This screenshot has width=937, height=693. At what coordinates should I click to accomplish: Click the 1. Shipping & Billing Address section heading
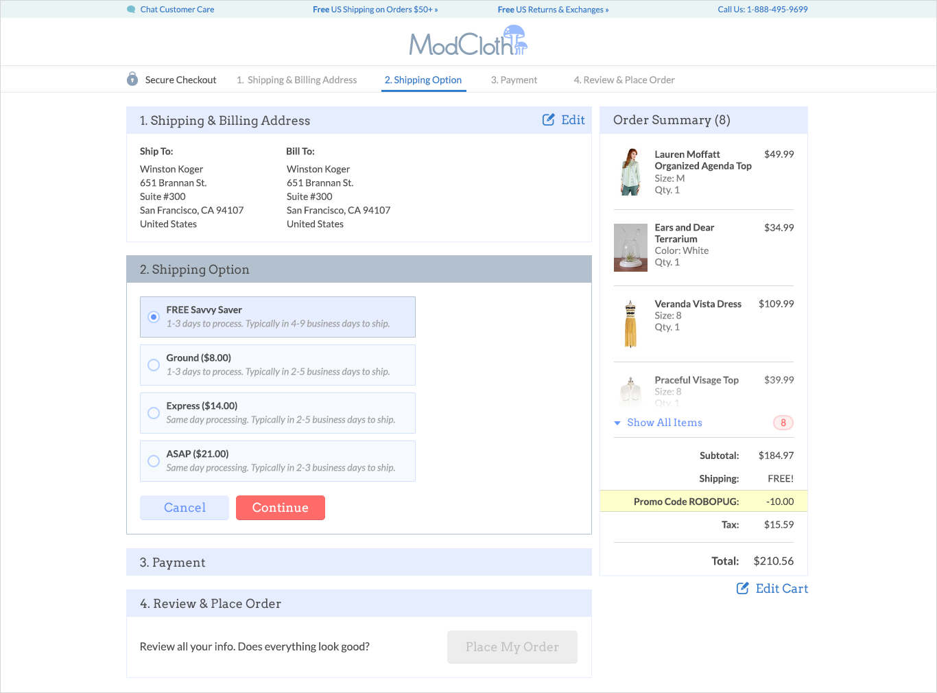point(225,121)
